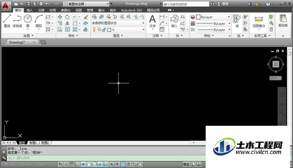The height and width of the screenshot is (168, 293).
Task: Select the Circle (圆) tool
Action: (x=28, y=21)
